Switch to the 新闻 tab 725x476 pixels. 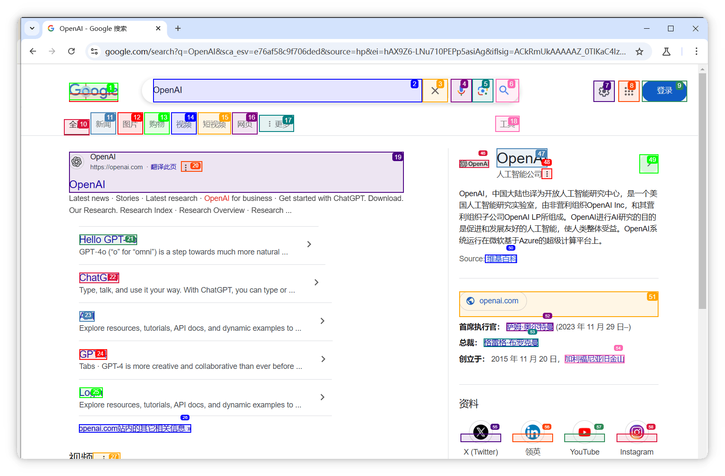point(103,124)
